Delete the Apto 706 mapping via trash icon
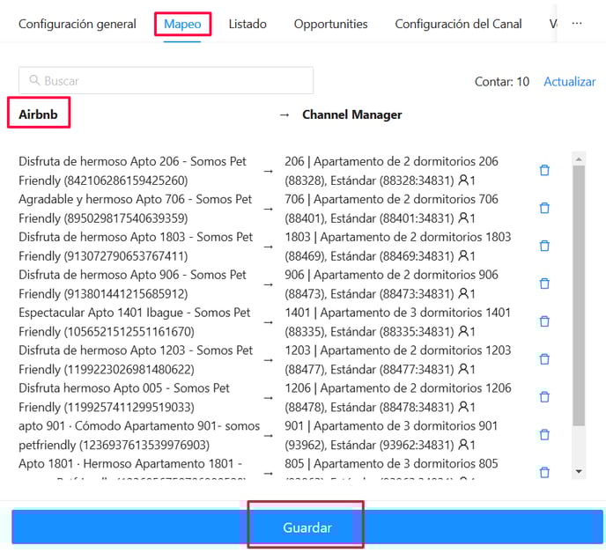The image size is (606, 553). (x=543, y=208)
